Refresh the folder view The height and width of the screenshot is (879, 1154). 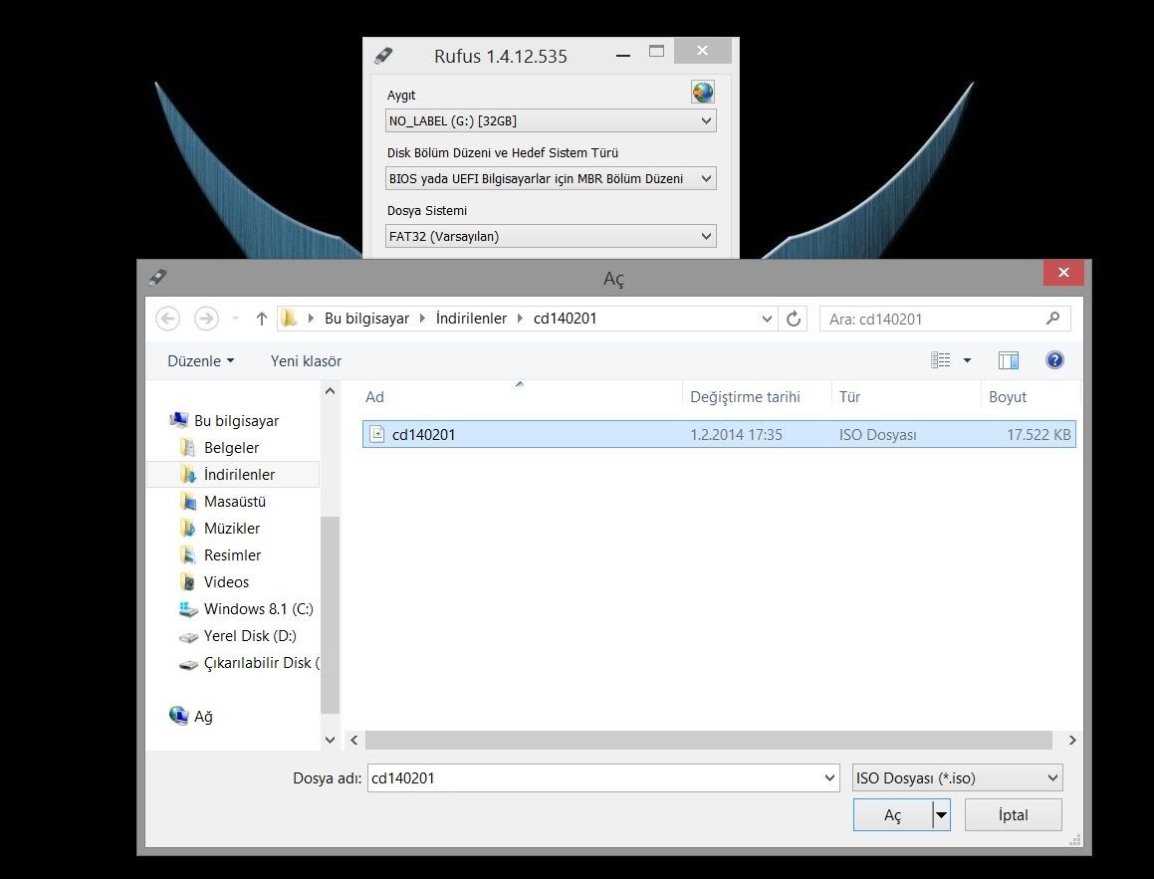tap(794, 319)
